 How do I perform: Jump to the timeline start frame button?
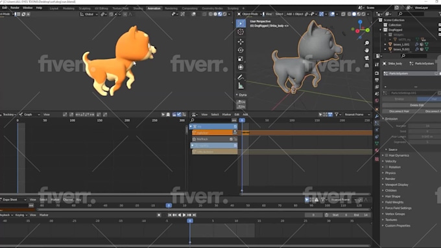click(170, 215)
